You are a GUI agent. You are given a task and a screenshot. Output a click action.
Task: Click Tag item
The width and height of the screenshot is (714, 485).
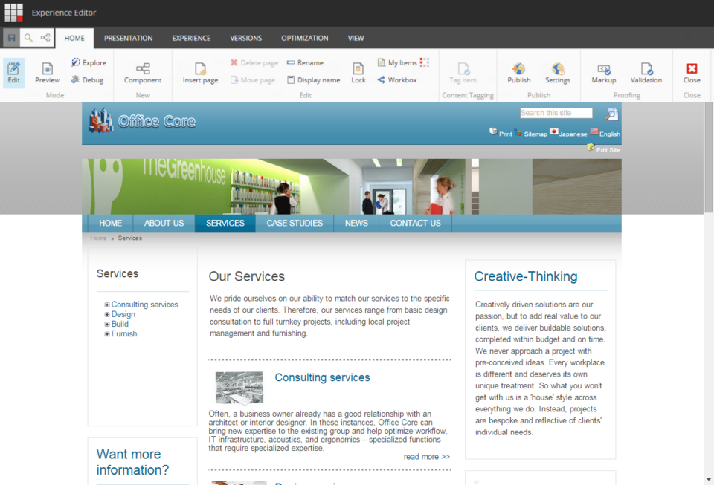tap(463, 73)
